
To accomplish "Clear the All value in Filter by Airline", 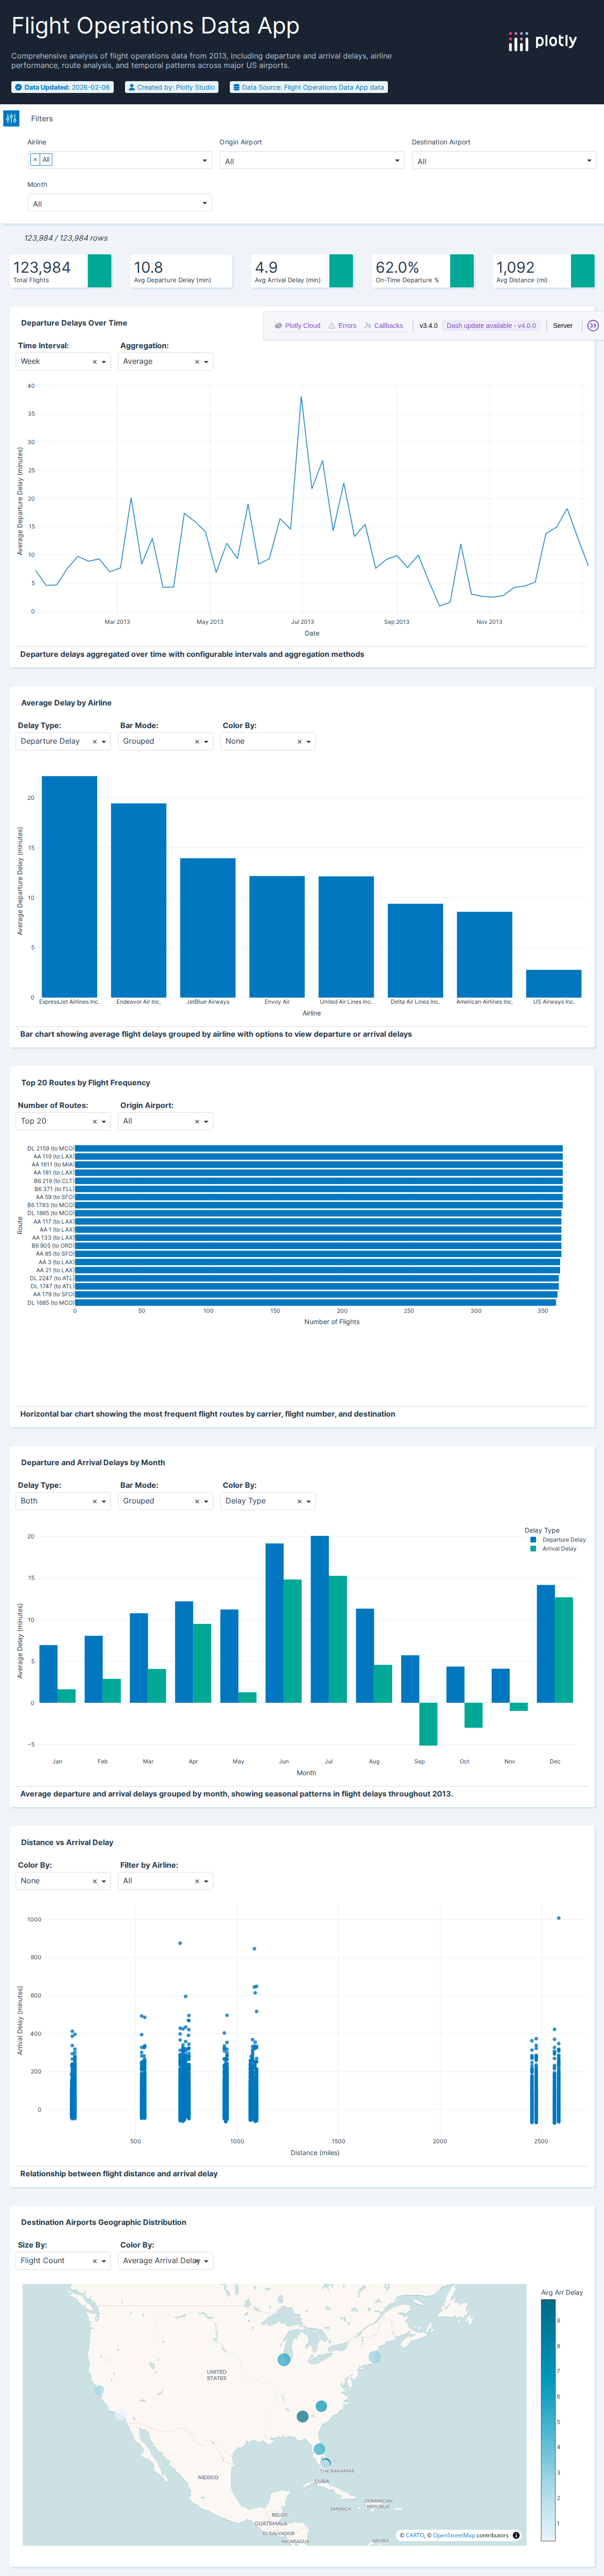I will (197, 1882).
